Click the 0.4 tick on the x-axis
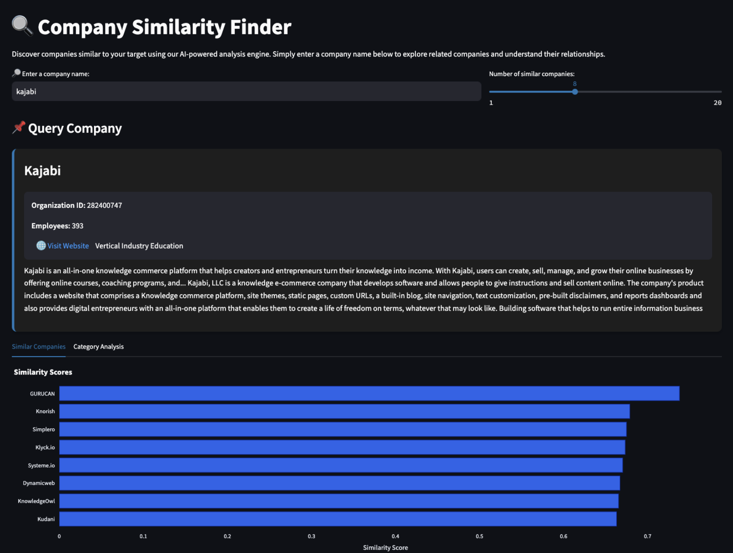This screenshot has width=733, height=553. click(x=395, y=536)
